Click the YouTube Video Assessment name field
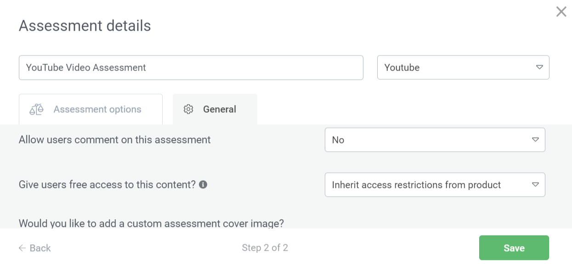This screenshot has height=264, width=572. click(x=191, y=67)
